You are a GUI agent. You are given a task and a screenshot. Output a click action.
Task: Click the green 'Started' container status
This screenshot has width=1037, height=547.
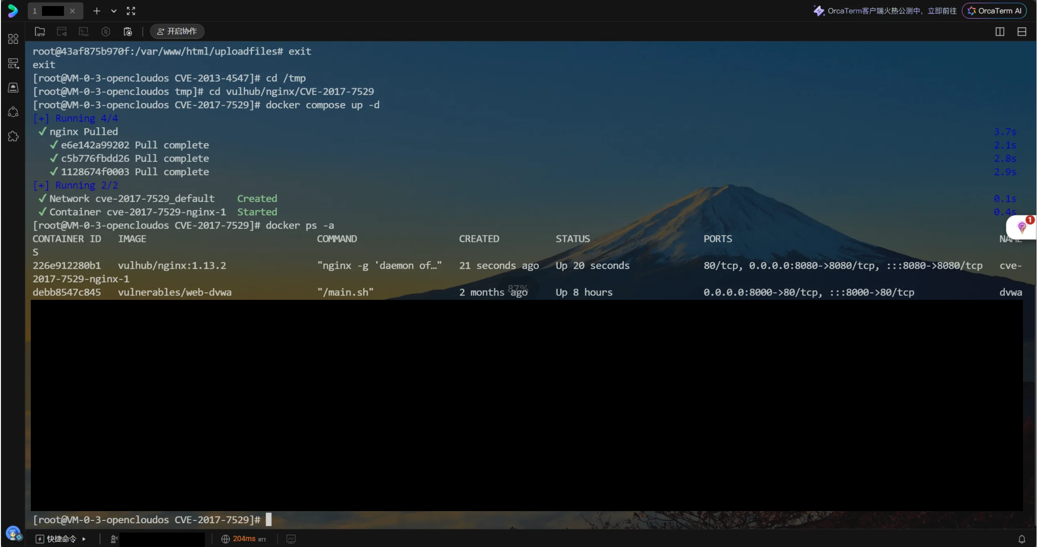[257, 212]
